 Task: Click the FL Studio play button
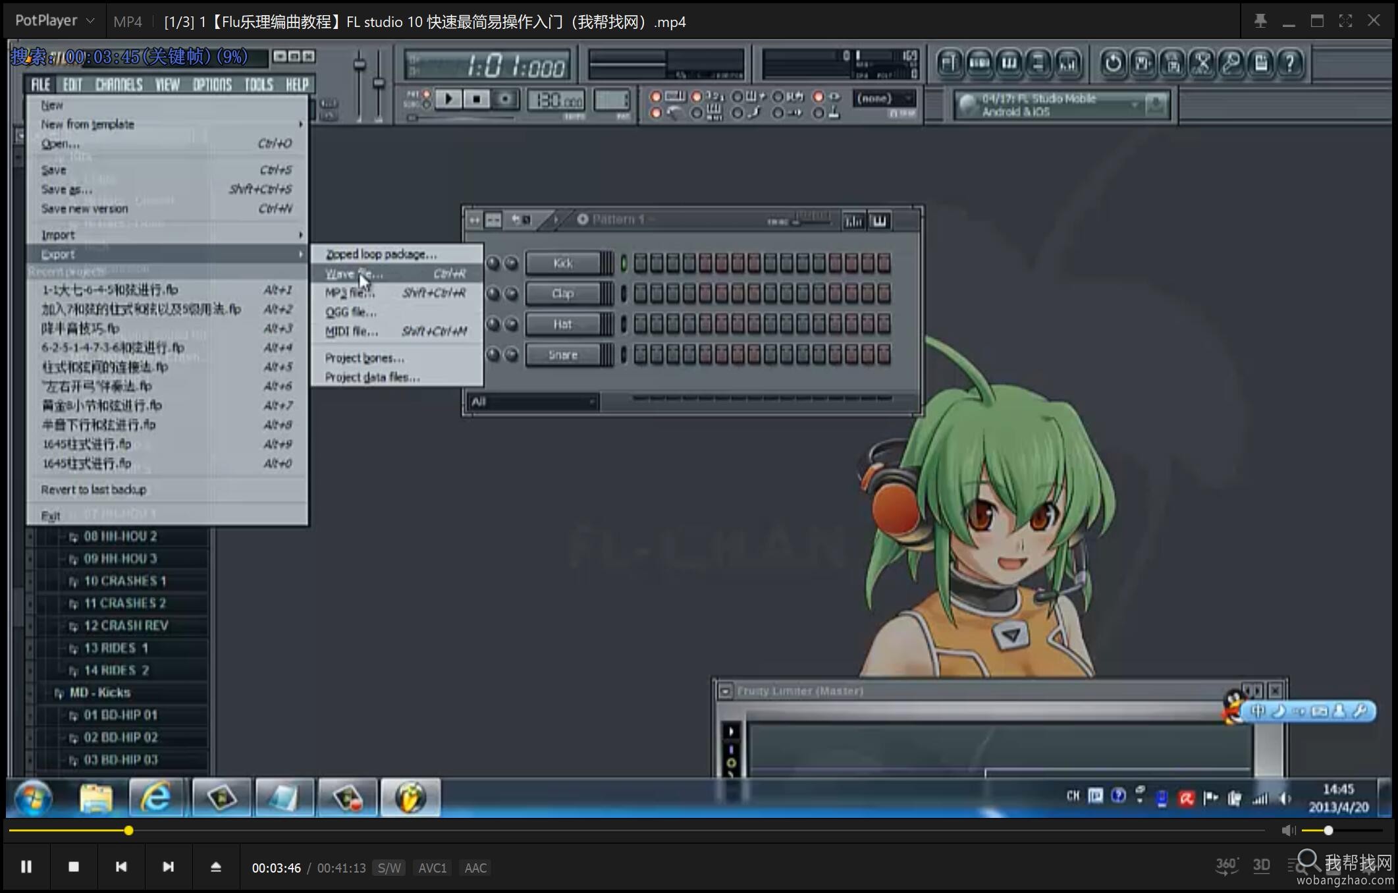click(448, 99)
